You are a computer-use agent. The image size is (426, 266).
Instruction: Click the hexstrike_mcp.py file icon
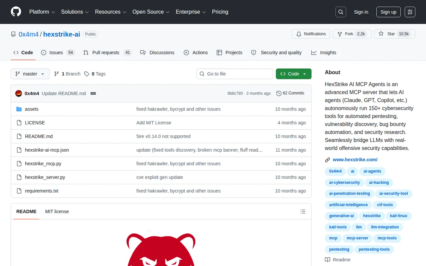coord(19,164)
